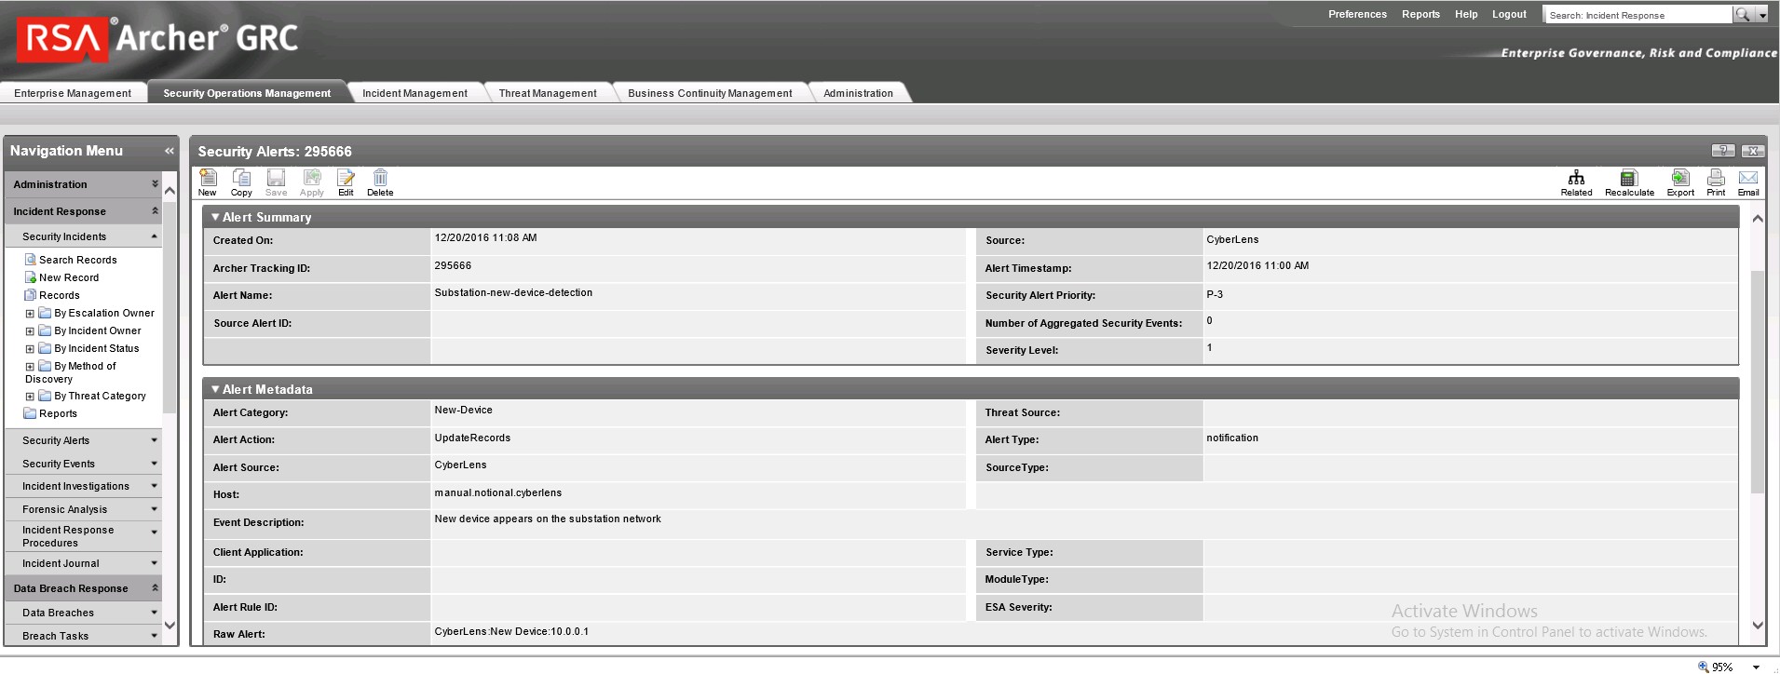Open the Incident Management tab

(x=415, y=93)
